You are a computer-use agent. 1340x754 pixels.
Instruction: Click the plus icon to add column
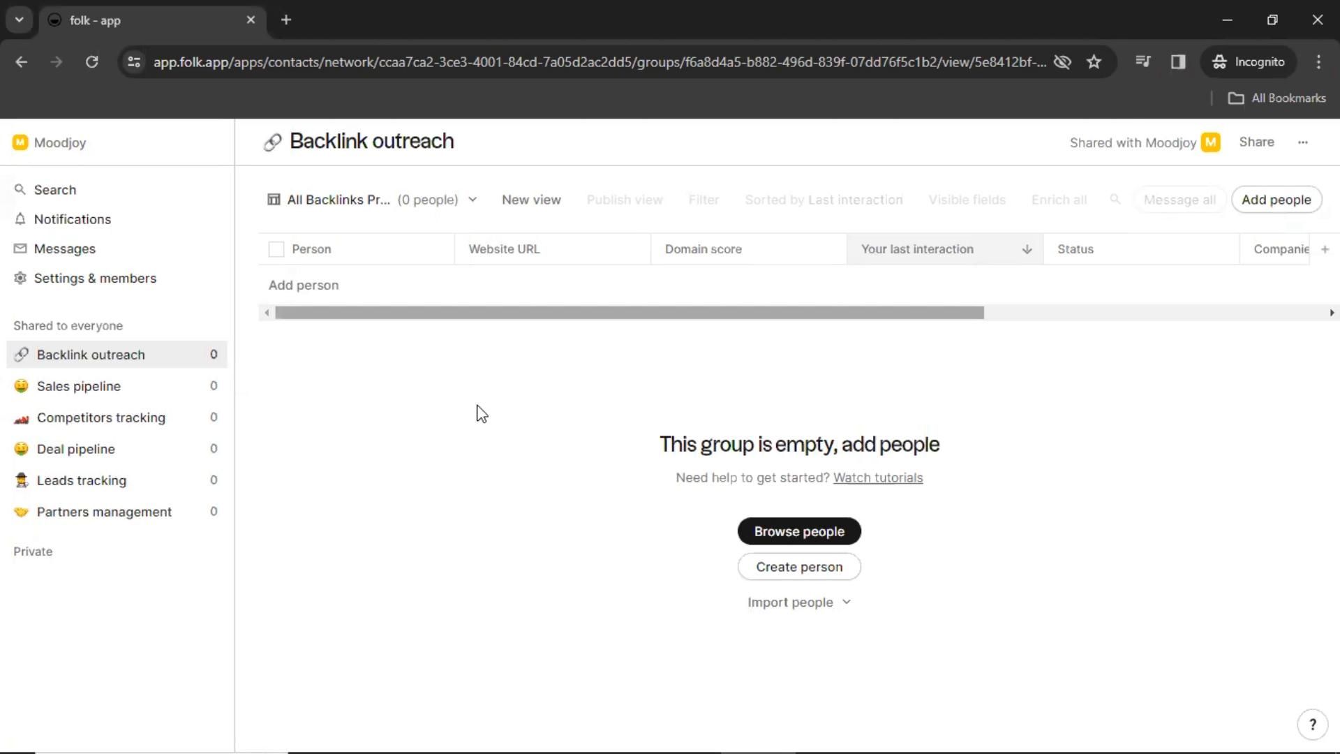click(x=1325, y=249)
